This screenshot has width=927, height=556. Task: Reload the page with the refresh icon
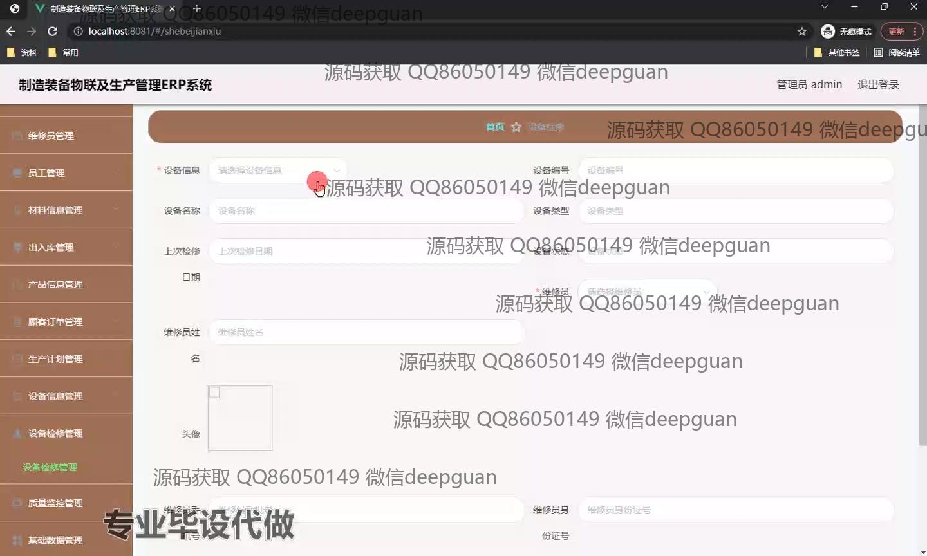[53, 31]
